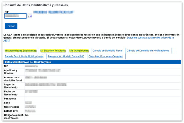Screen dimensions: 184x123
Task: Go to Mi Situación Tributaria
Action: point(53,50)
